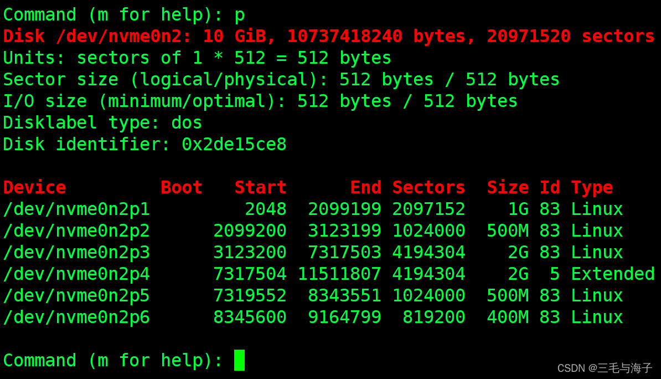Click the 'Units: sectors of 1 * 512' line
Viewport: 661px width, 379px height.
[197, 58]
